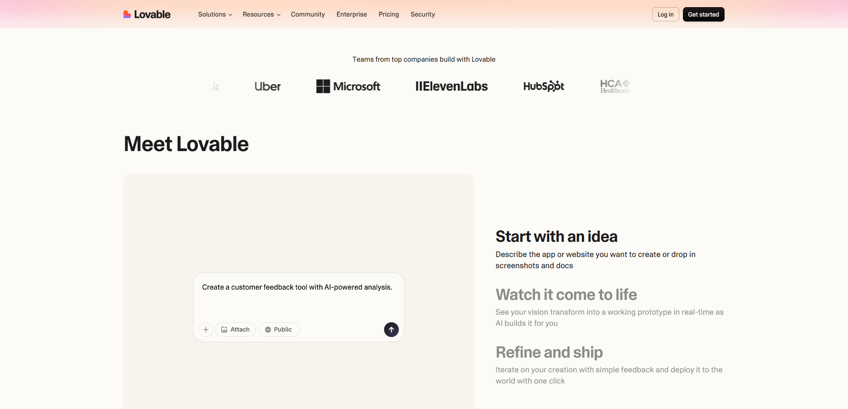
Task: Click the plus icon in prompt box
Action: (x=206, y=329)
